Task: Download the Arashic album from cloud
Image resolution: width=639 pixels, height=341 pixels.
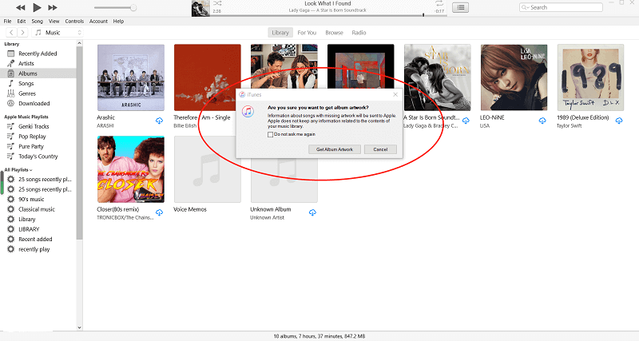Action: 159,121
